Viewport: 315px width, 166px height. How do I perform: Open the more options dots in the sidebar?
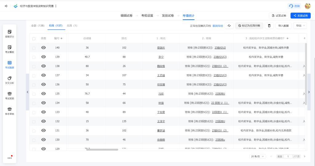coord(10,157)
